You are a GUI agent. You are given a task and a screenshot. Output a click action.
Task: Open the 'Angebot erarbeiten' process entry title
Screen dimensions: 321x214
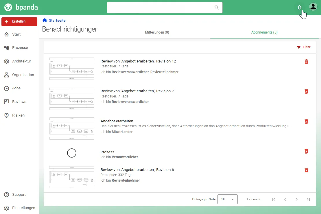point(117,121)
